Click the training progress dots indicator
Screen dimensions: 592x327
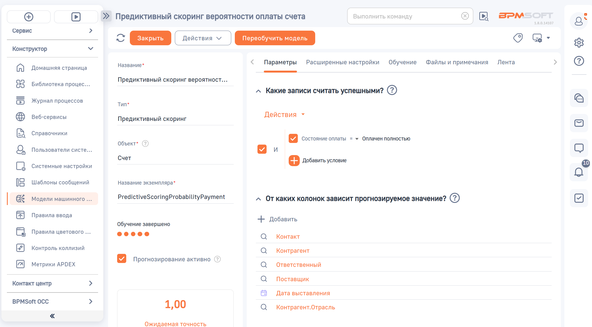pyautogui.click(x=133, y=234)
